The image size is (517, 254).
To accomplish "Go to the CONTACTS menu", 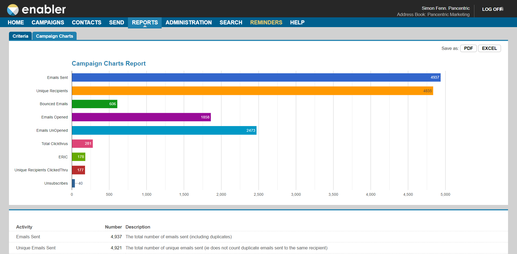I will [86, 22].
